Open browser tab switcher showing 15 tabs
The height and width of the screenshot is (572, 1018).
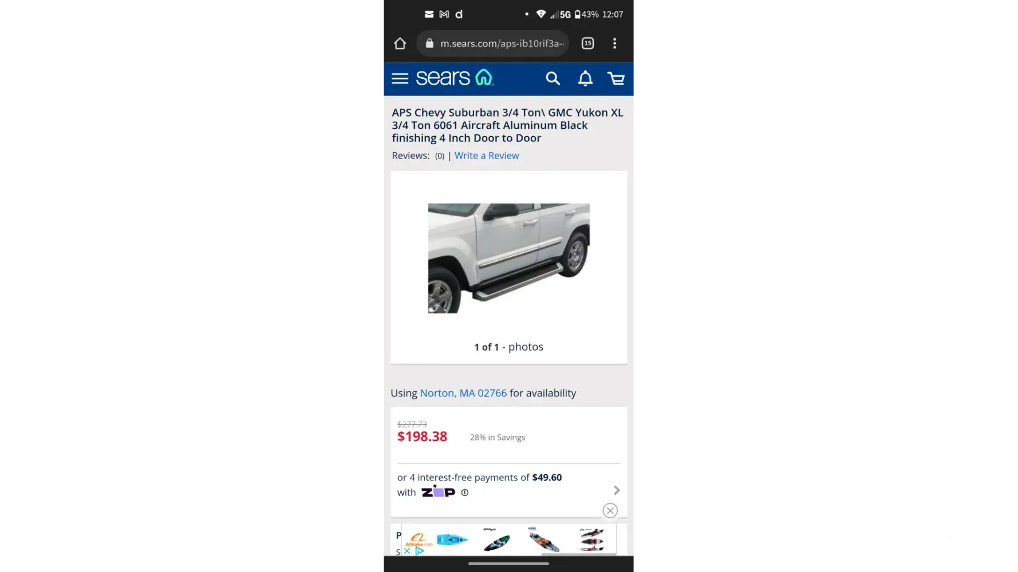click(587, 43)
